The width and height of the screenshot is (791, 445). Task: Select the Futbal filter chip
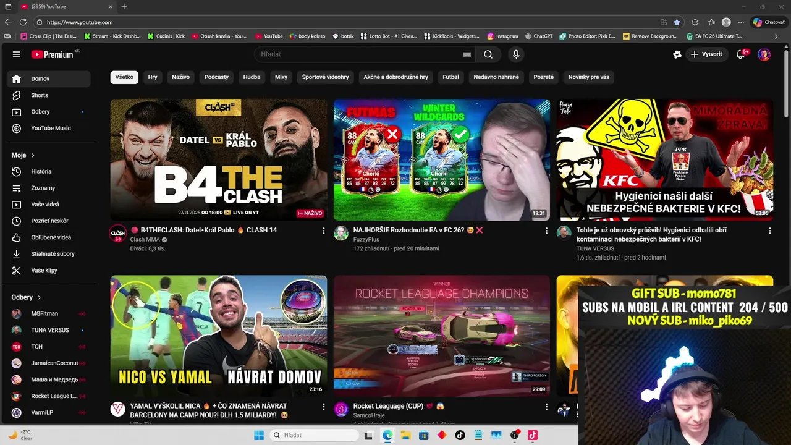pyautogui.click(x=450, y=77)
